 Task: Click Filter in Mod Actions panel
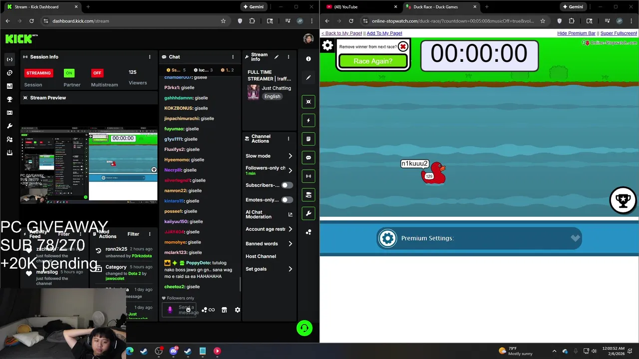[x=133, y=234]
